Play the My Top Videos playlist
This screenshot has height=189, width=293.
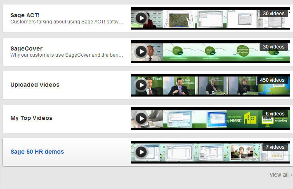[x=141, y=118]
